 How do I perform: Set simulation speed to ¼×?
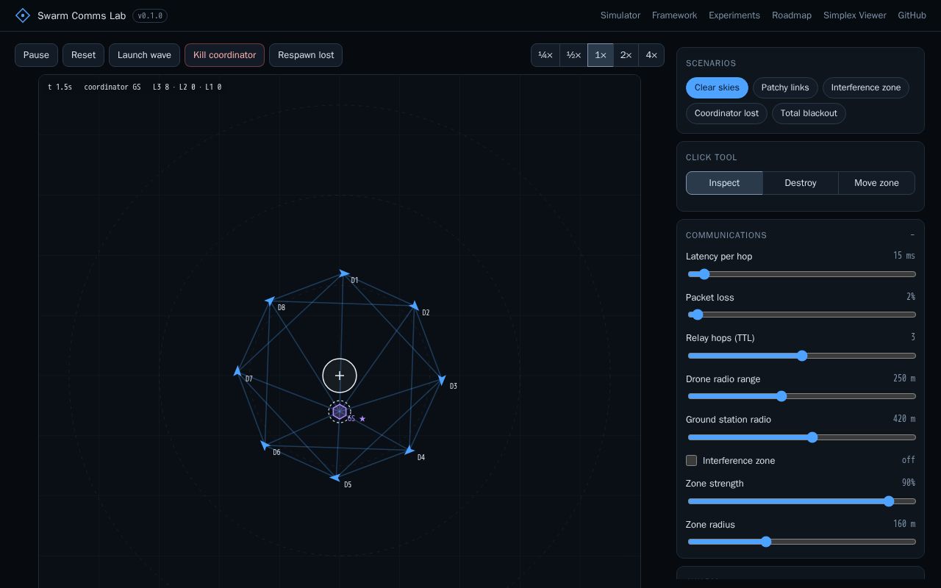545,55
